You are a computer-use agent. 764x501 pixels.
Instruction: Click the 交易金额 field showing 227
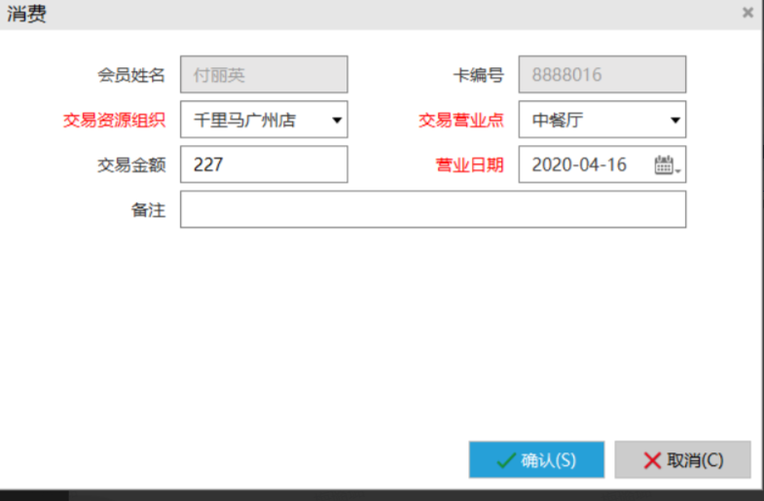[263, 164]
